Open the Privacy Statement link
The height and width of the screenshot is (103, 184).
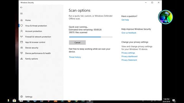129,60
